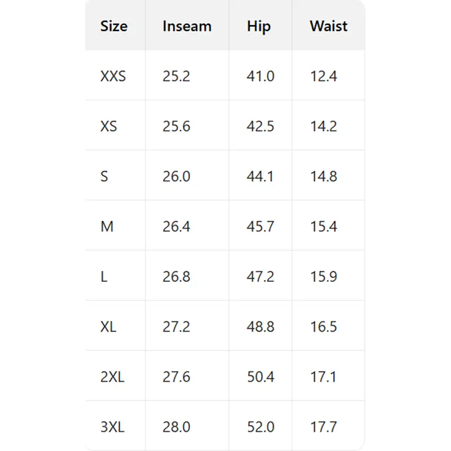Select the XL size row label
Viewport: 451px width, 451px height.
point(108,327)
